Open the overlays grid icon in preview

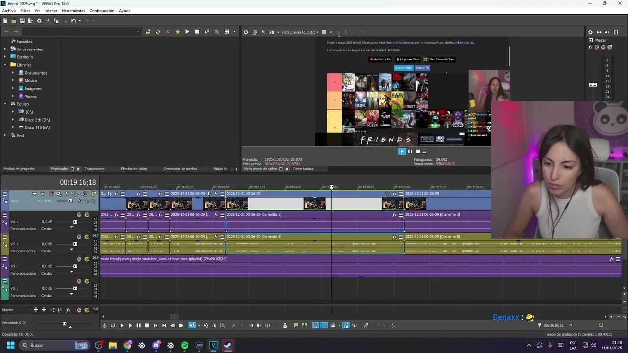324,32
